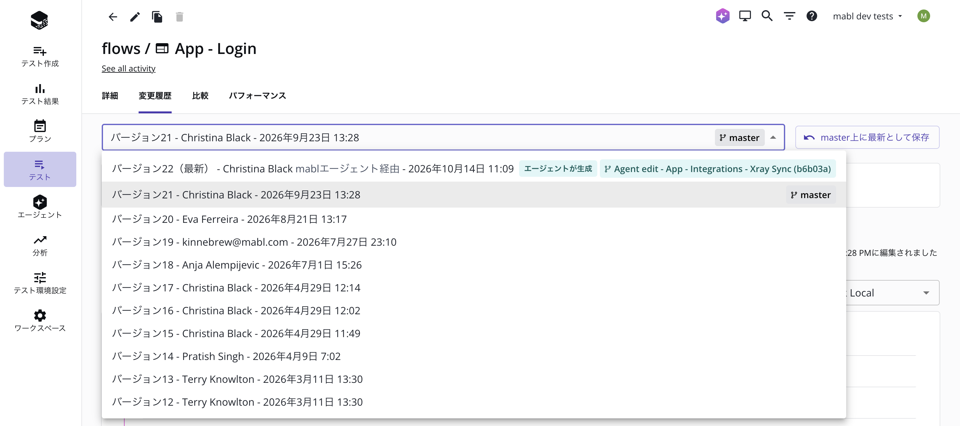This screenshot has height=426, width=960.
Task: Select バージョン17 dated 12:14
Action: tap(474, 288)
